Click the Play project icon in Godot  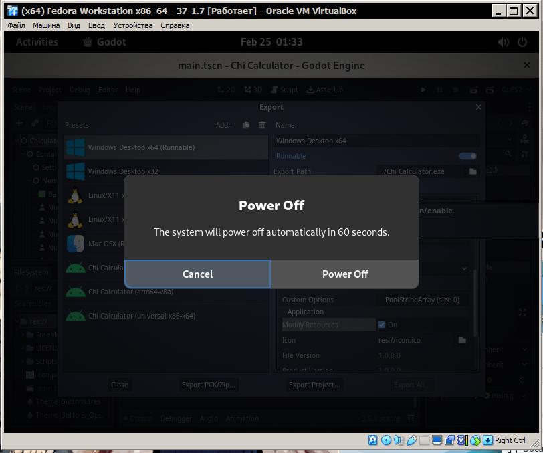[423, 90]
